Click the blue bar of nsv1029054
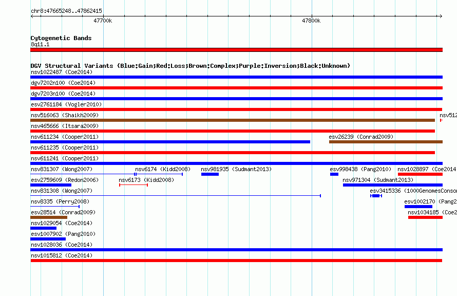457x296 pixels. pyautogui.click(x=44, y=228)
